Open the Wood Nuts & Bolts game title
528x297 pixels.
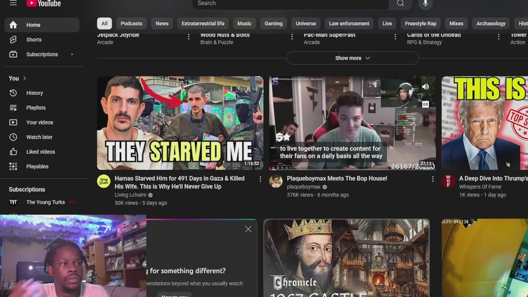(225, 35)
